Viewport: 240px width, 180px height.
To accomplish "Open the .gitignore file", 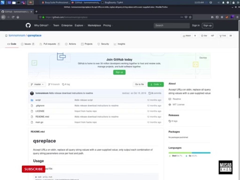I will pos(40,105).
